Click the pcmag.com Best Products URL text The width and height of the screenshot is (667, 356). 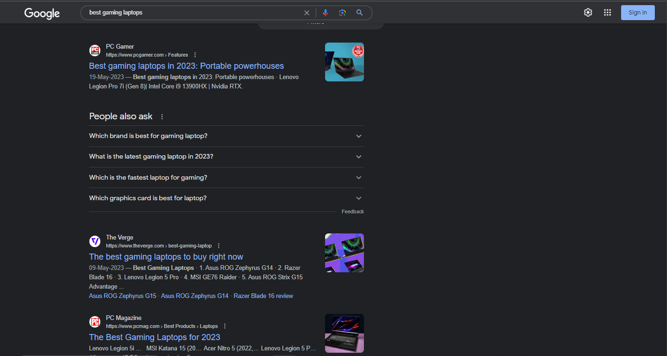162,327
